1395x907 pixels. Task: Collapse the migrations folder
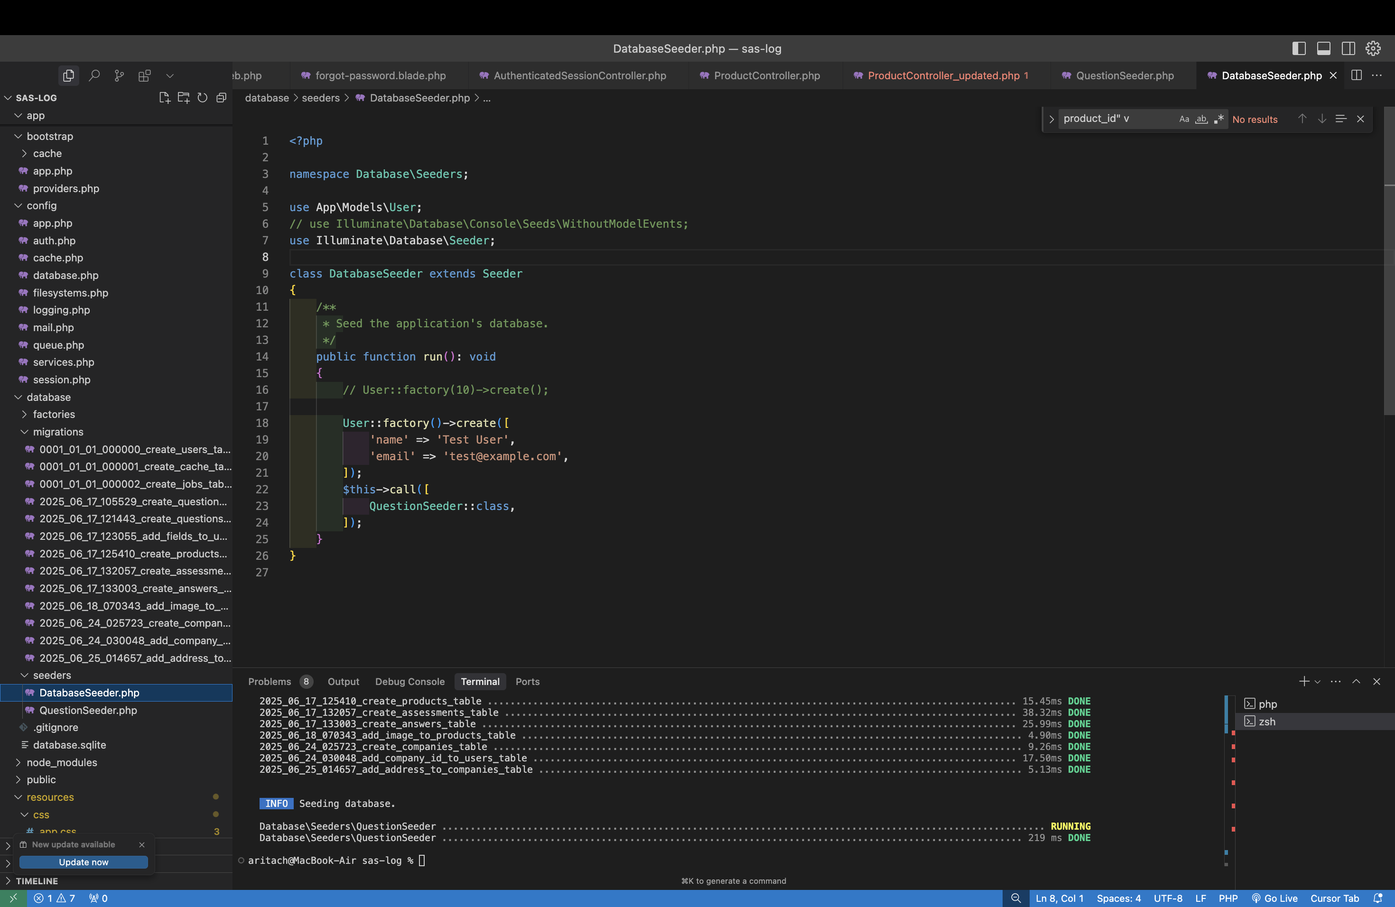click(x=57, y=432)
